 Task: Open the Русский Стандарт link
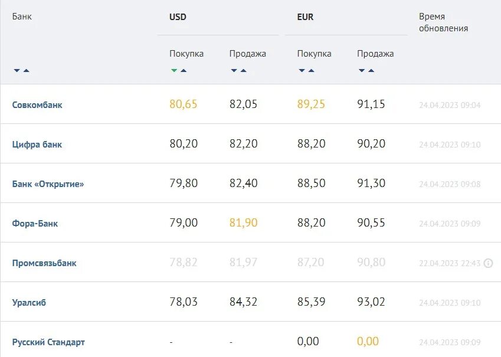pyautogui.click(x=48, y=342)
